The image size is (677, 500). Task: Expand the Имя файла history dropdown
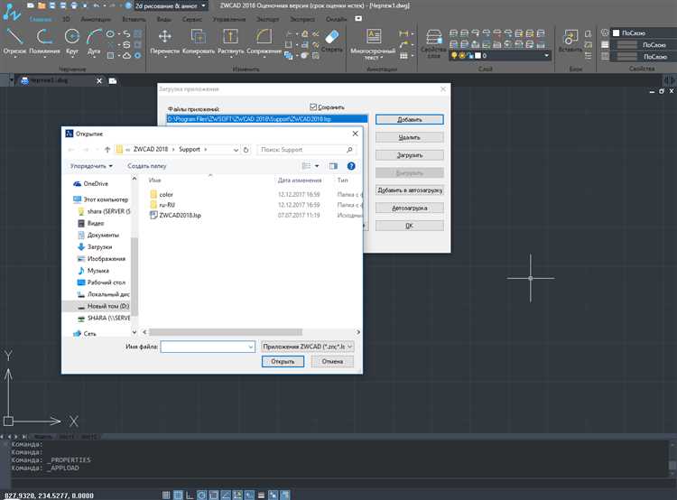250,347
